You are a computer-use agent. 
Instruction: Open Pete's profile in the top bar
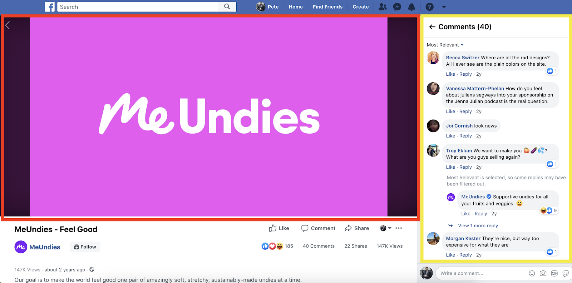(267, 7)
